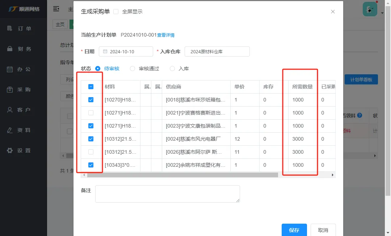Toggle the select-all header checkbox
391x236 pixels.
click(x=91, y=87)
